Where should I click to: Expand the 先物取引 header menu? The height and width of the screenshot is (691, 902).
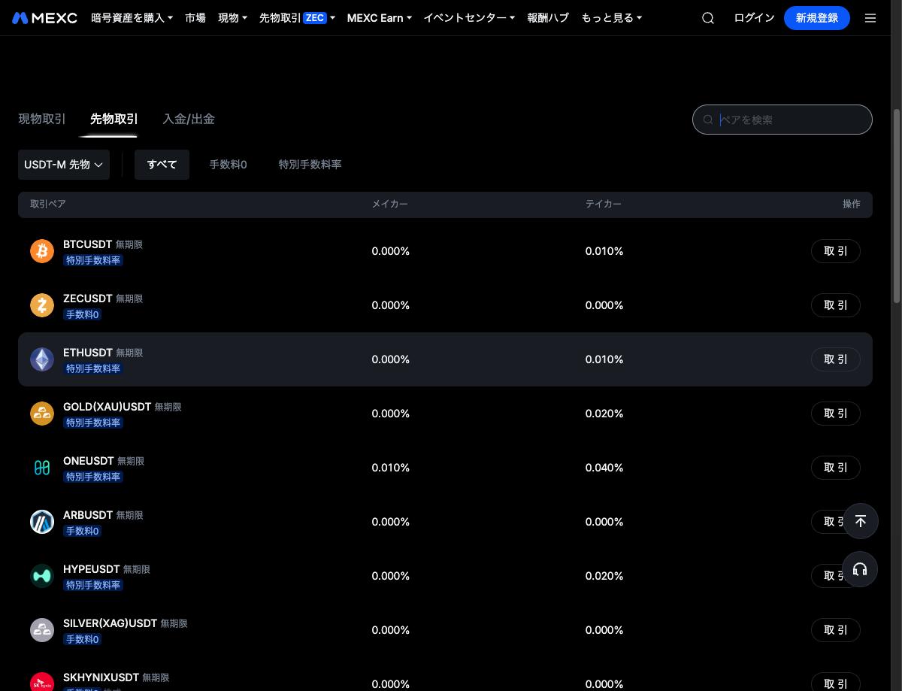pyautogui.click(x=297, y=17)
